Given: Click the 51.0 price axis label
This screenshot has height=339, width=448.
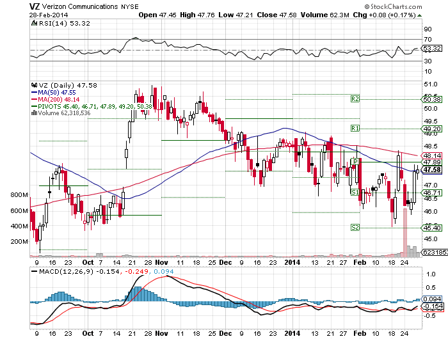Looking at the screenshot, I should (431, 84).
